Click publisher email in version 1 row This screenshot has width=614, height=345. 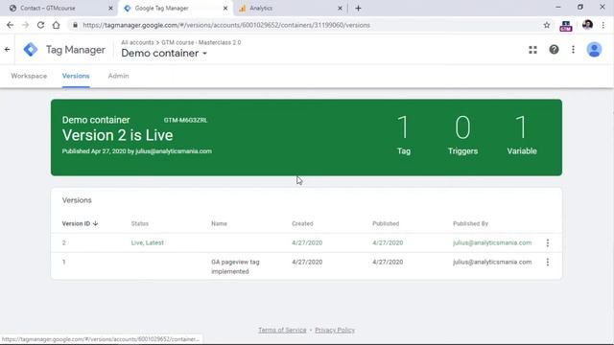click(492, 262)
